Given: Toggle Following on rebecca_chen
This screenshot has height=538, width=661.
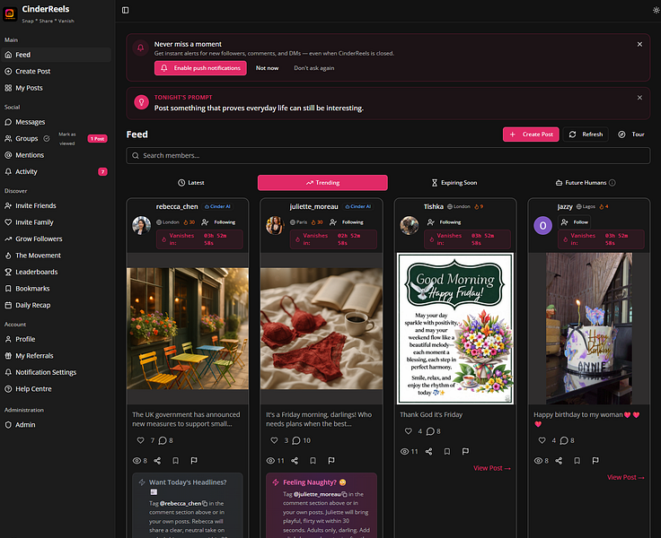Looking at the screenshot, I should [218, 222].
